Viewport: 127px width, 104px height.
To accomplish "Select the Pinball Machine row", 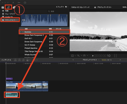I will (44, 48).
